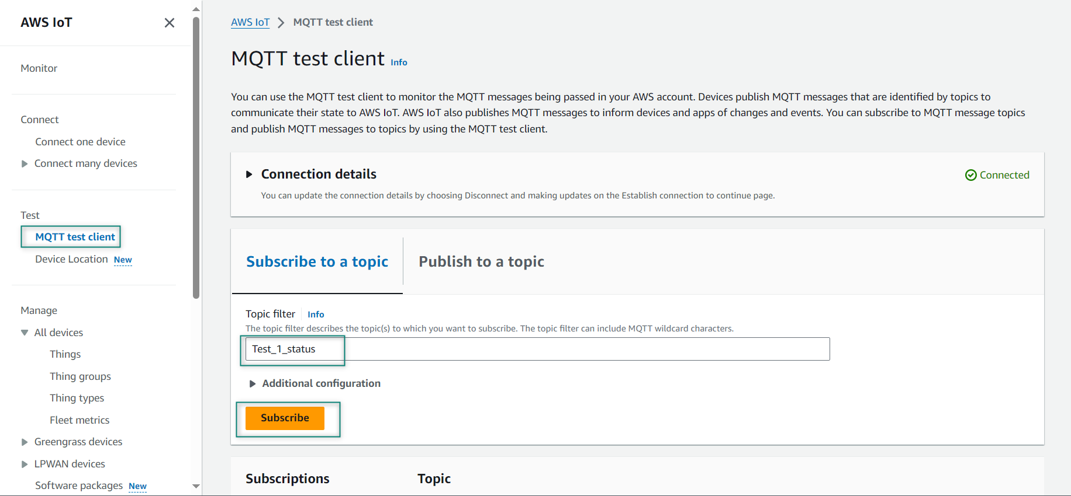This screenshot has width=1071, height=496.
Task: Click the Connected status check icon
Action: pos(970,175)
